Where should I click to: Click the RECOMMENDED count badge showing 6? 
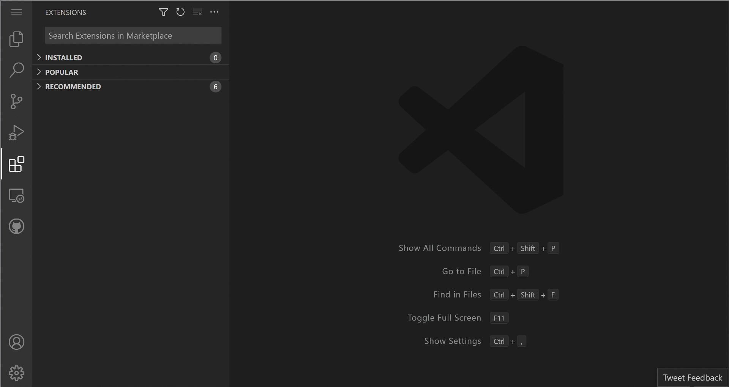[x=215, y=86]
